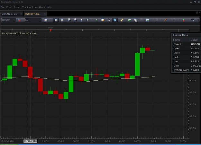
Task: Click the highlighted 23/02/2010 date label
Action: pos(30,141)
